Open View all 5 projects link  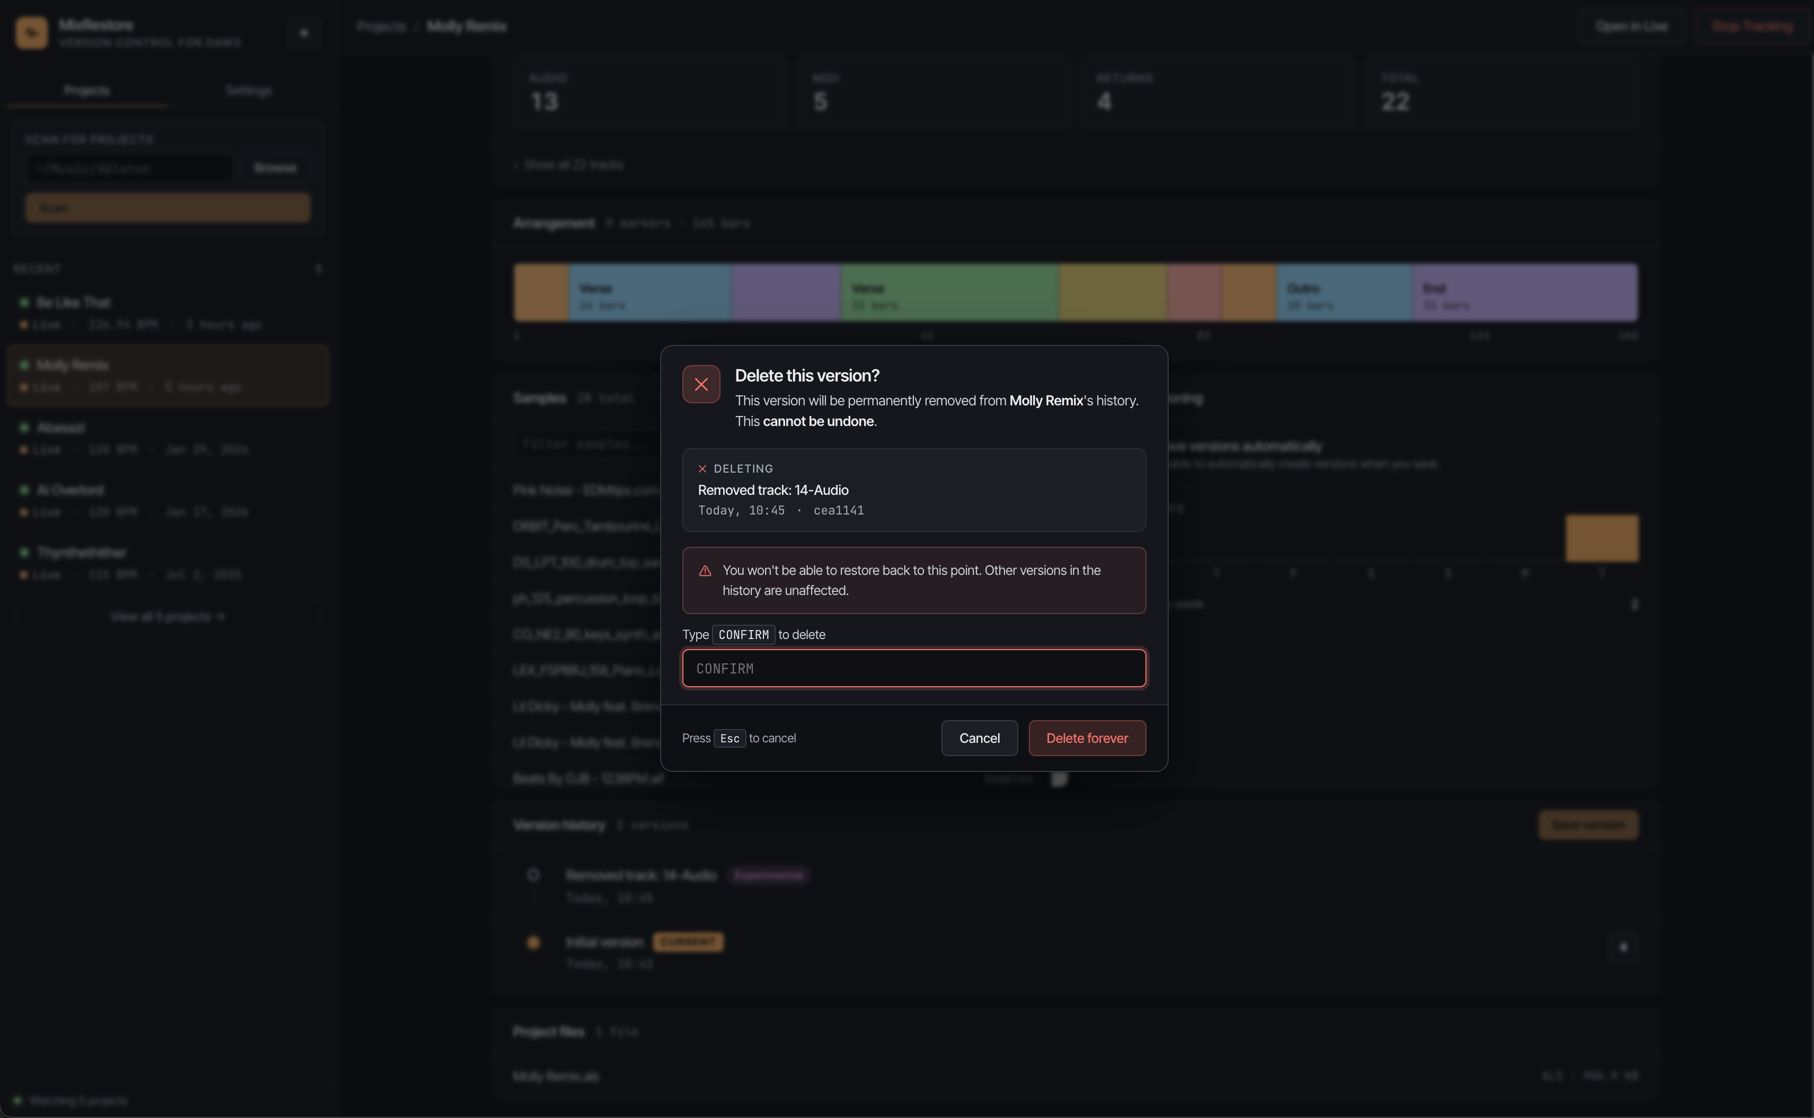[167, 617]
